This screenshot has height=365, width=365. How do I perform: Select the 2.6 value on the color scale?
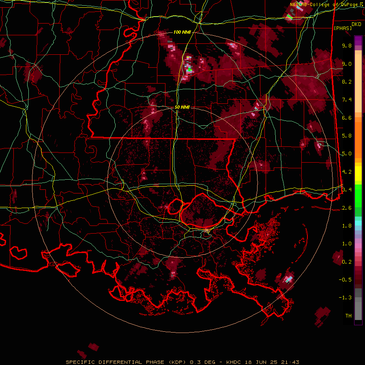347,208
